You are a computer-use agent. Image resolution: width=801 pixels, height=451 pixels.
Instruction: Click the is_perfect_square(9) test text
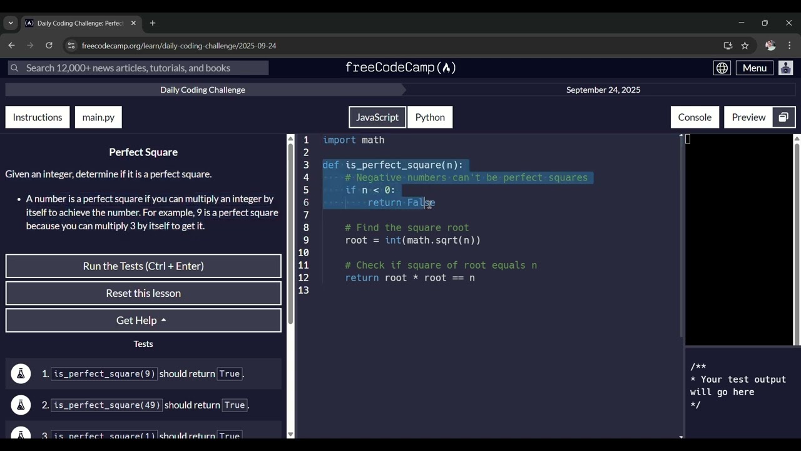click(104, 373)
